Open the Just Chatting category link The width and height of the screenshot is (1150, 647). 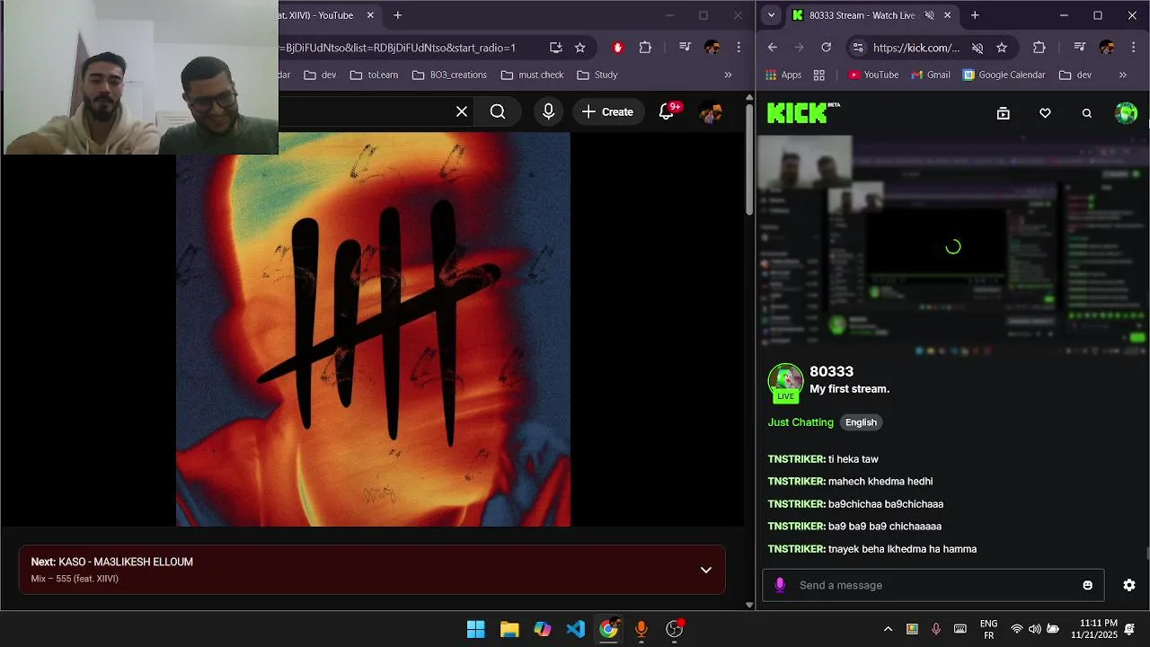tap(801, 422)
